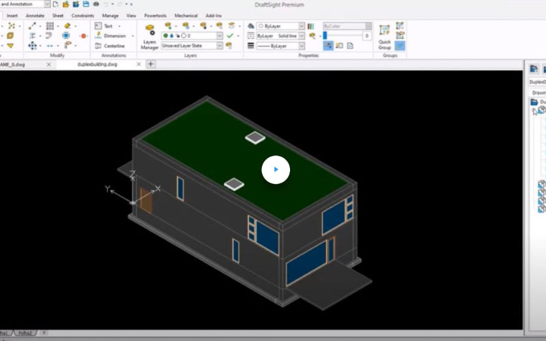The height and width of the screenshot is (341, 546).
Task: Click the Centerline annotation button
Action: (110, 46)
